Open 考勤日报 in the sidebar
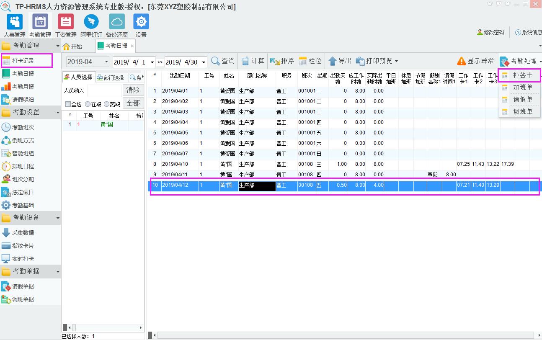The width and height of the screenshot is (542, 340). coord(23,74)
